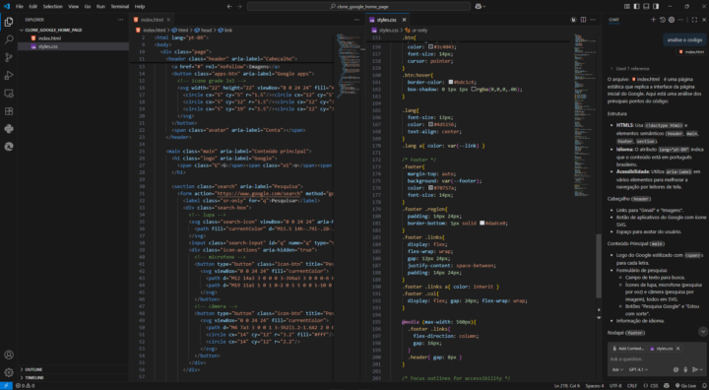Switch to the index.html editor tab

coord(152,20)
